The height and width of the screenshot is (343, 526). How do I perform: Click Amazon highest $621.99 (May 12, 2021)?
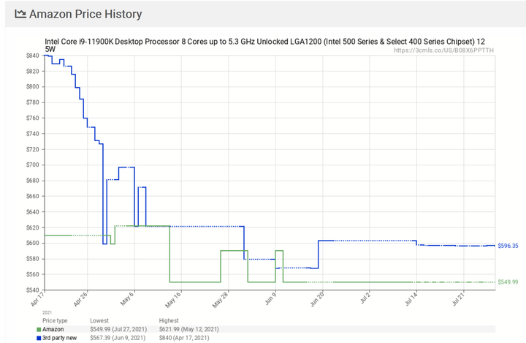tap(189, 329)
